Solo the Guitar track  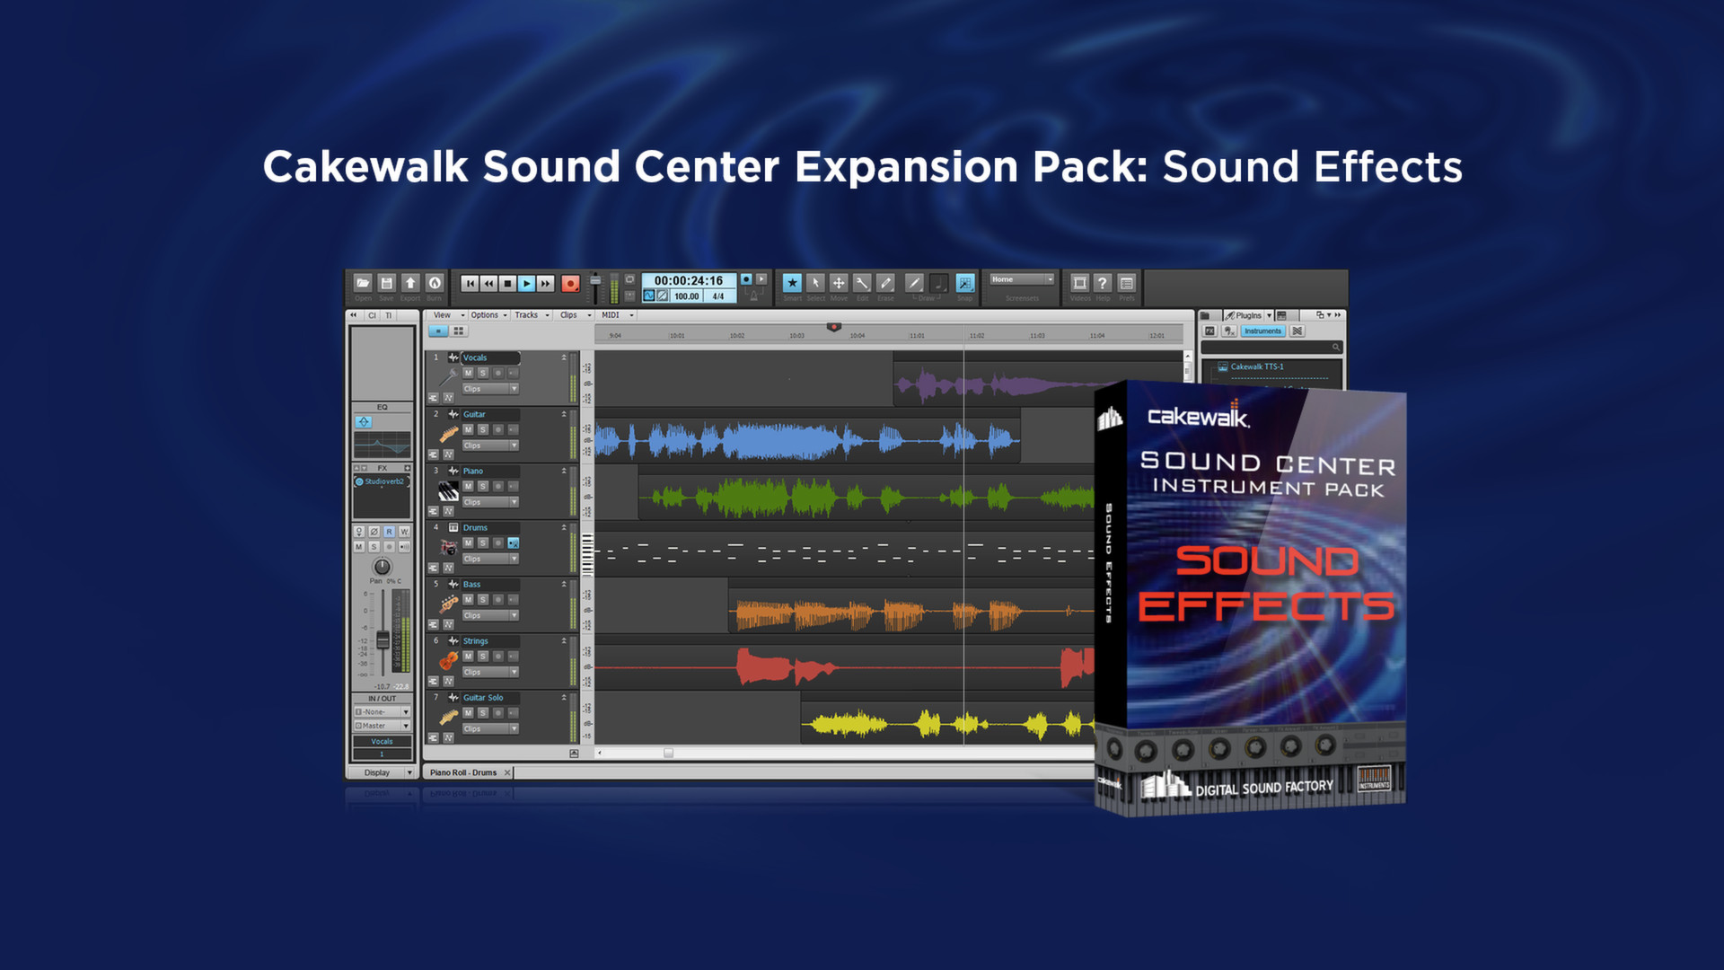(x=482, y=429)
